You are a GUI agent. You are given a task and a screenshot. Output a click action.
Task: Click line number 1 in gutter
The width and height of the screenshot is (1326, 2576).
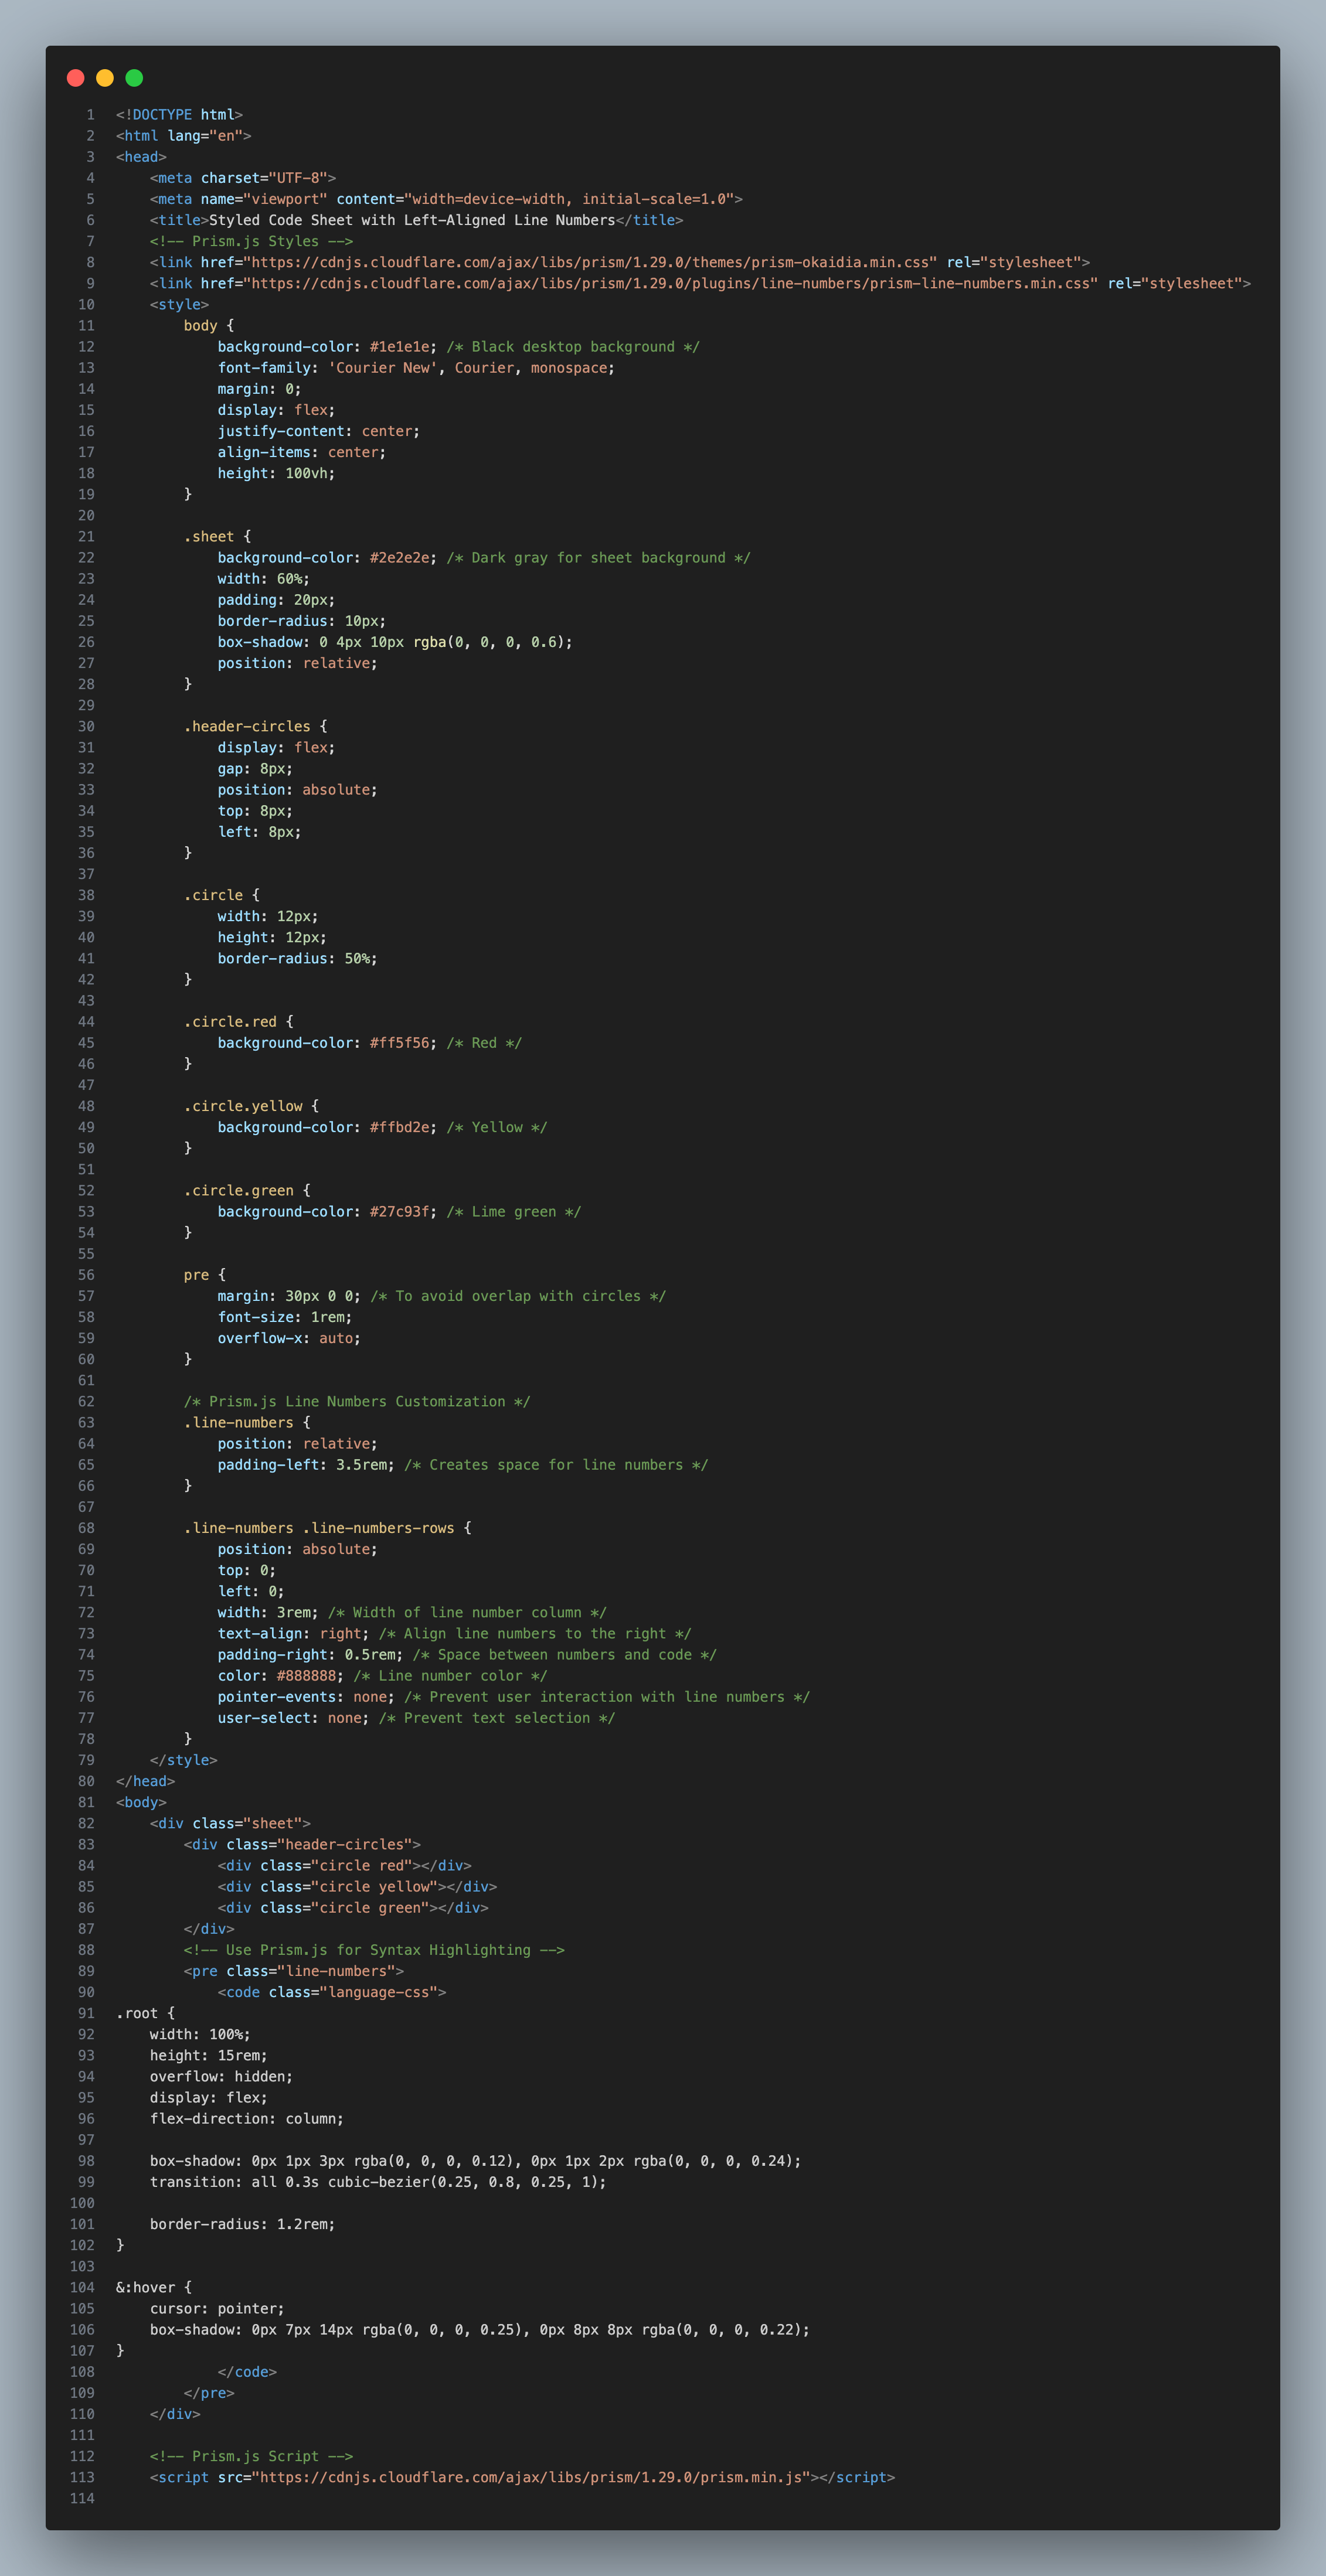pyautogui.click(x=90, y=115)
